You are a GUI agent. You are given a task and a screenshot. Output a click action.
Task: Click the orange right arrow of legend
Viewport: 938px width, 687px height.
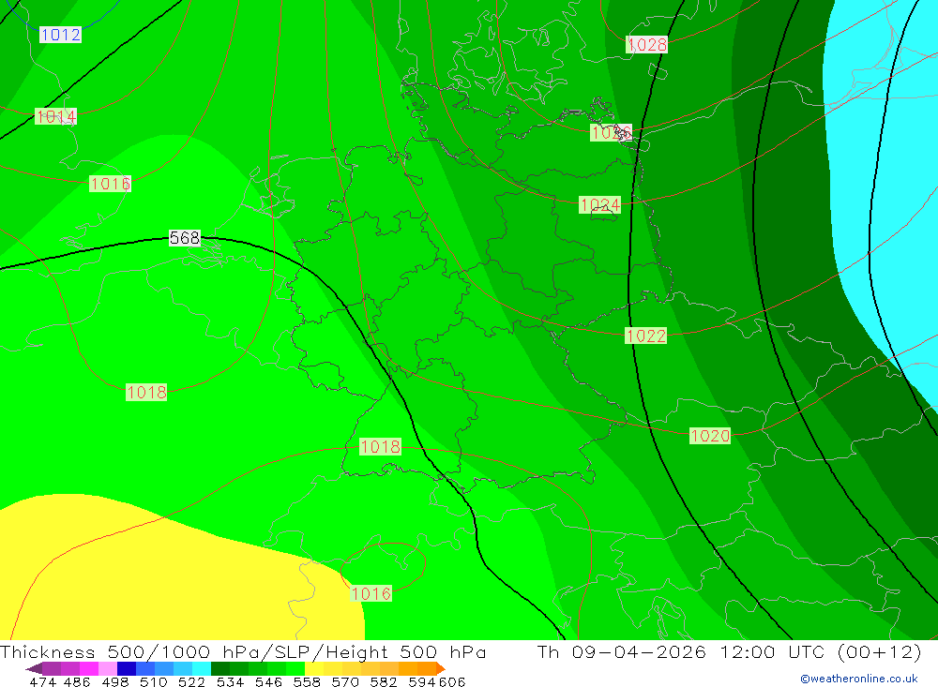tap(441, 668)
